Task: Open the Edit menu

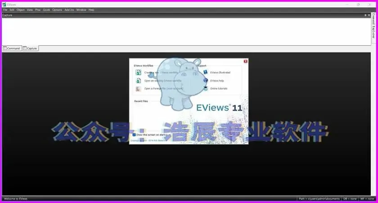Action: coord(12,10)
